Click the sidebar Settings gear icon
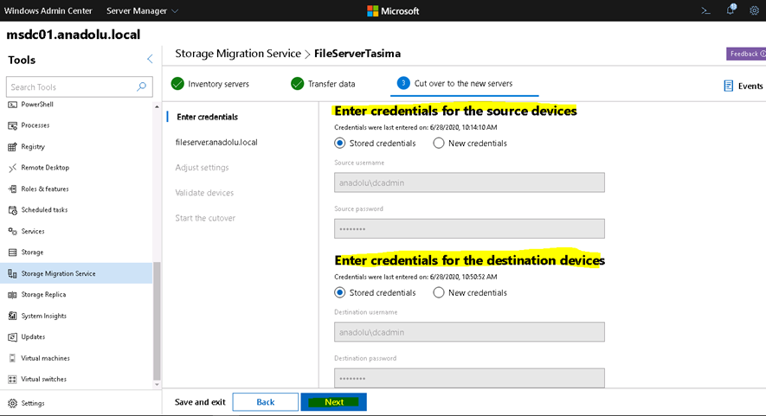The width and height of the screenshot is (766, 416). coord(12,403)
